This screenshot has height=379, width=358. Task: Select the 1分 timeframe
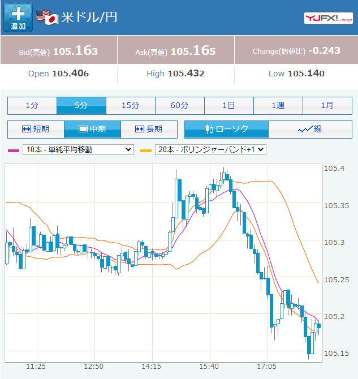(32, 106)
